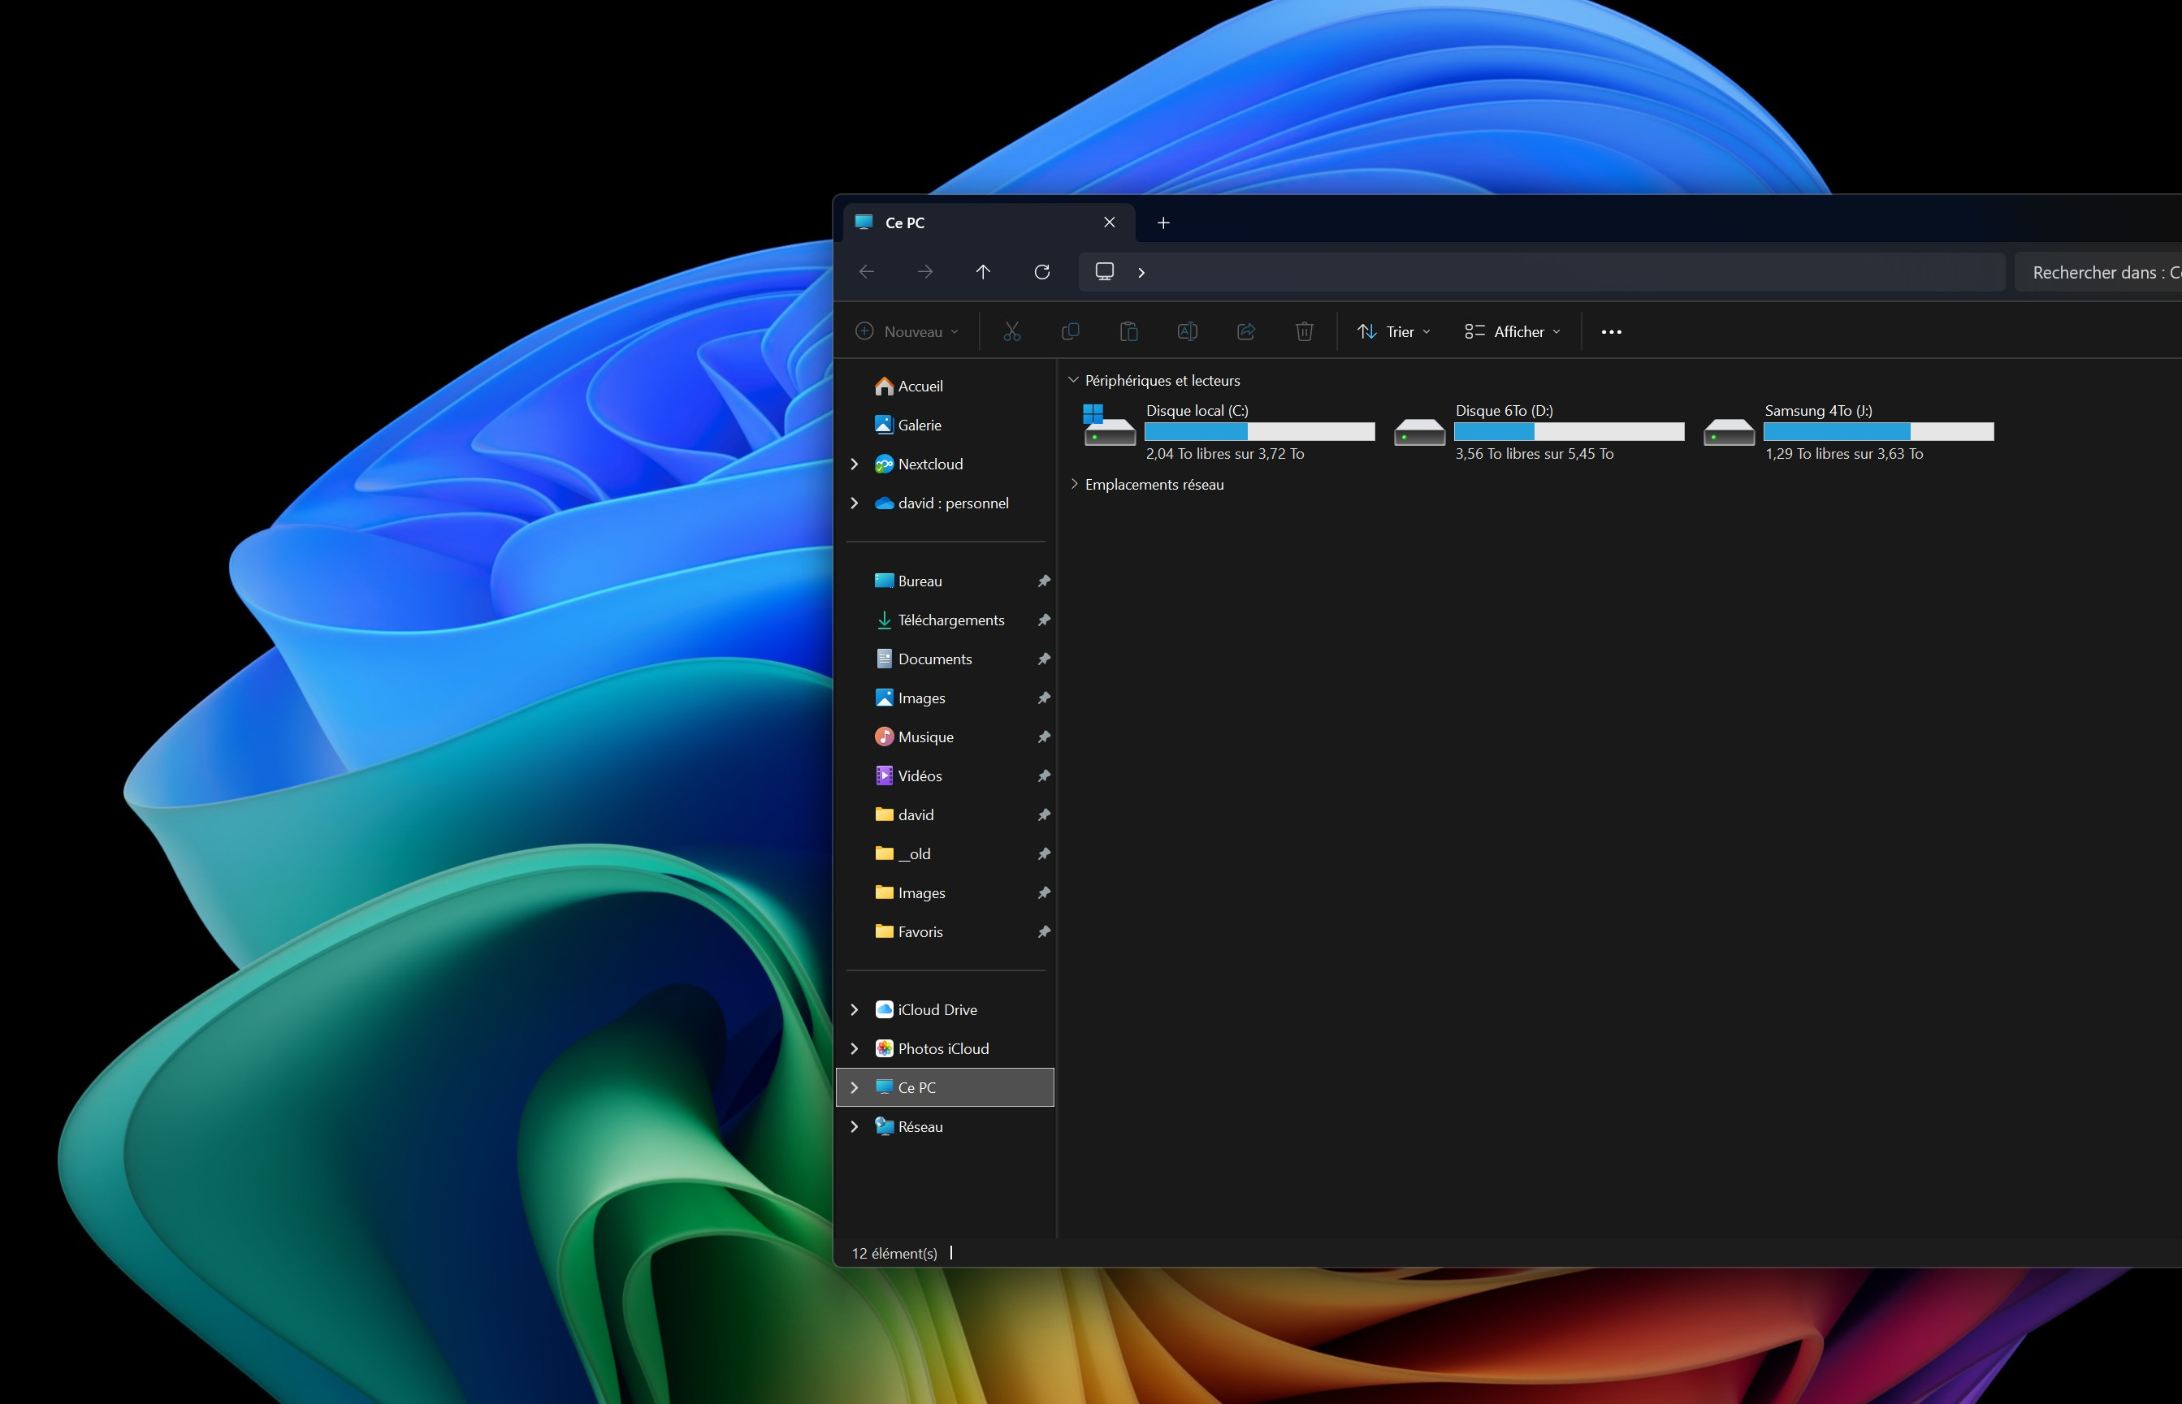Click the Delete icon in the toolbar
Image resolution: width=2182 pixels, height=1404 pixels.
pyautogui.click(x=1304, y=331)
